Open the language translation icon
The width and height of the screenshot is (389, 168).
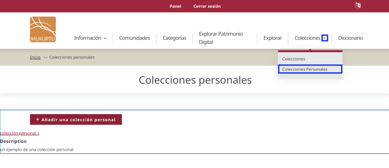point(357,6)
